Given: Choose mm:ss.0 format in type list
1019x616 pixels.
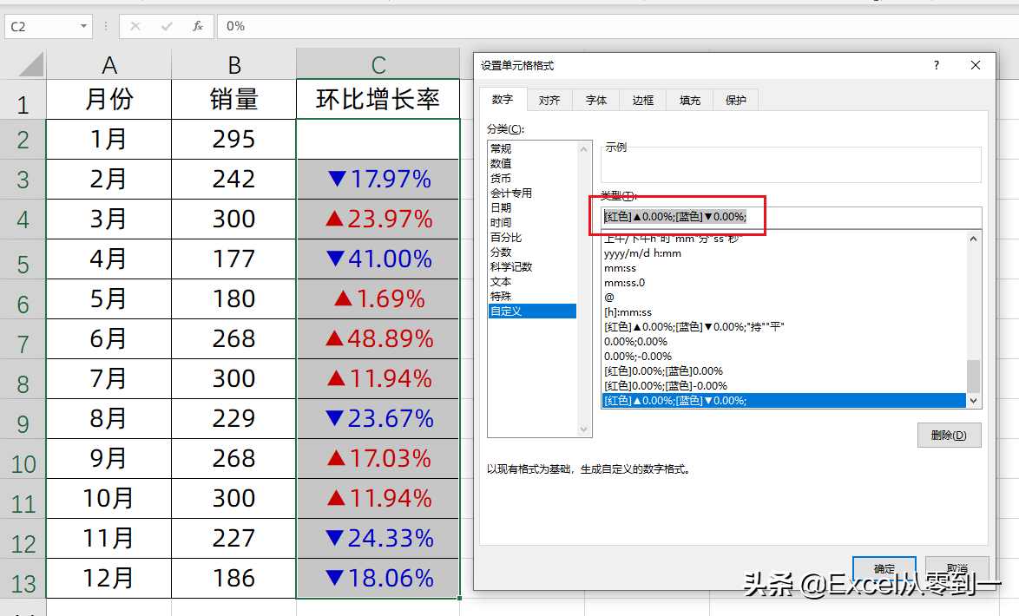Looking at the screenshot, I should (785, 283).
